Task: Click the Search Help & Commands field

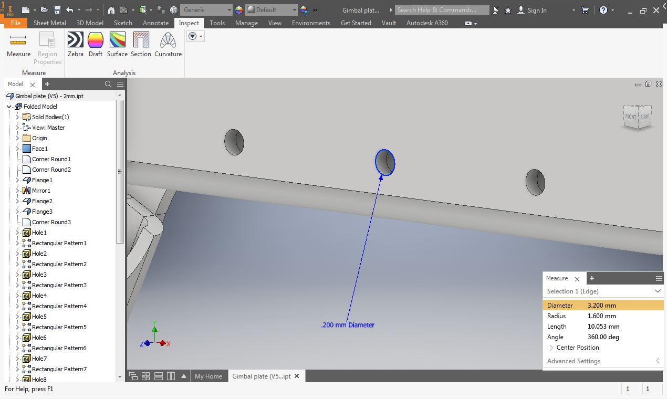Action: pos(441,9)
